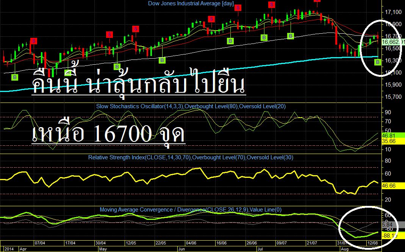
Task: Click the current price label 16,662.91
Action: click(393, 42)
